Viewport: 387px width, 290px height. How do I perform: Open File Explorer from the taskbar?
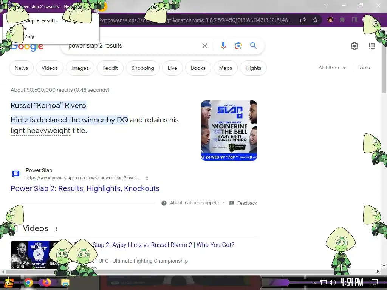point(65,282)
